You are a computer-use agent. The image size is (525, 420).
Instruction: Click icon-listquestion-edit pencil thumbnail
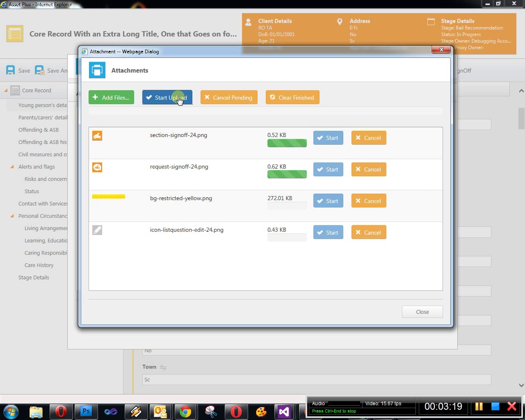(97, 230)
